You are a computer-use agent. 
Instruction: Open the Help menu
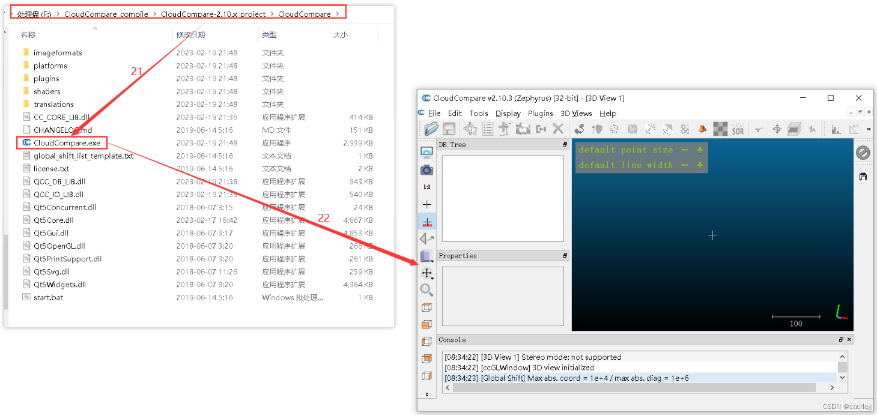click(608, 114)
